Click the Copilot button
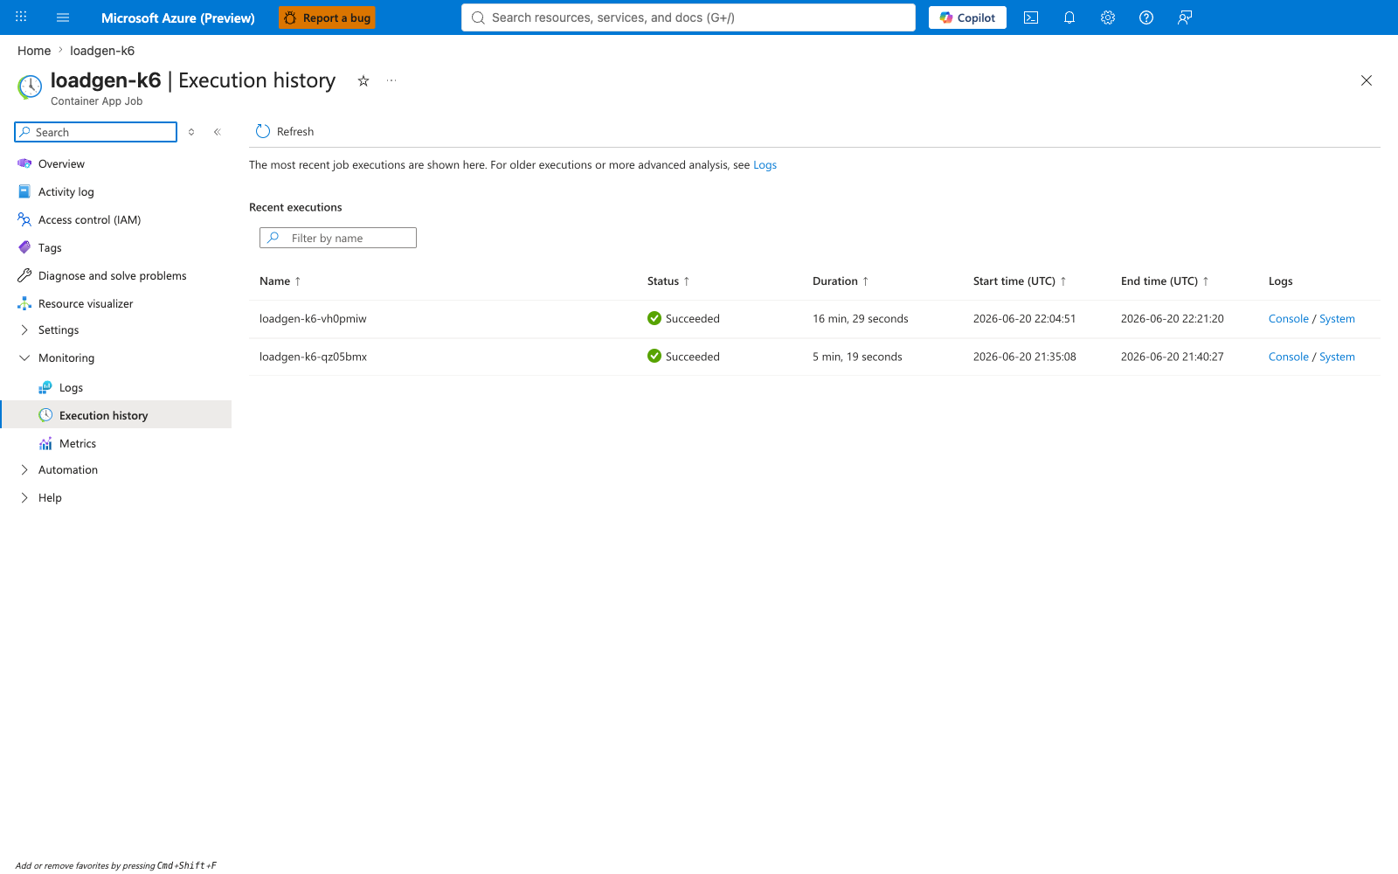The image size is (1398, 874). tap(967, 17)
